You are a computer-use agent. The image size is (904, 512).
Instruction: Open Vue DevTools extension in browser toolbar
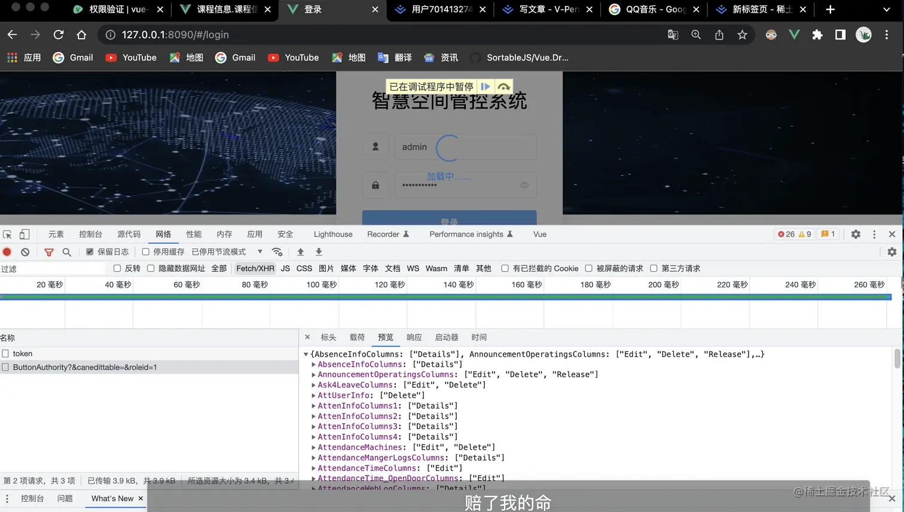793,35
